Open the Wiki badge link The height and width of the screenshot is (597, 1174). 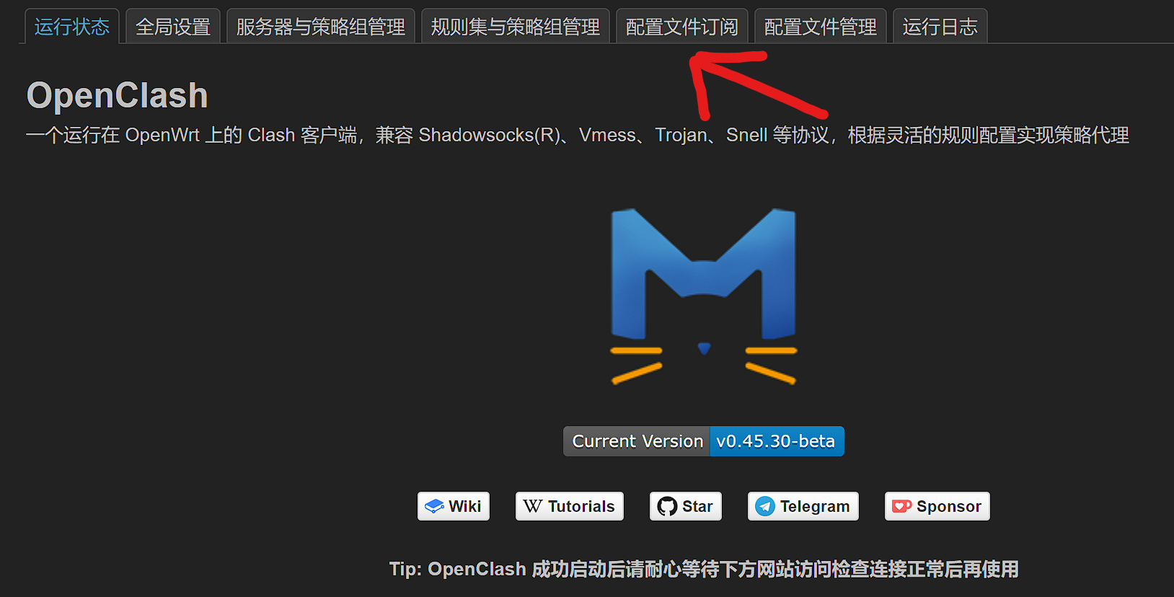[454, 506]
